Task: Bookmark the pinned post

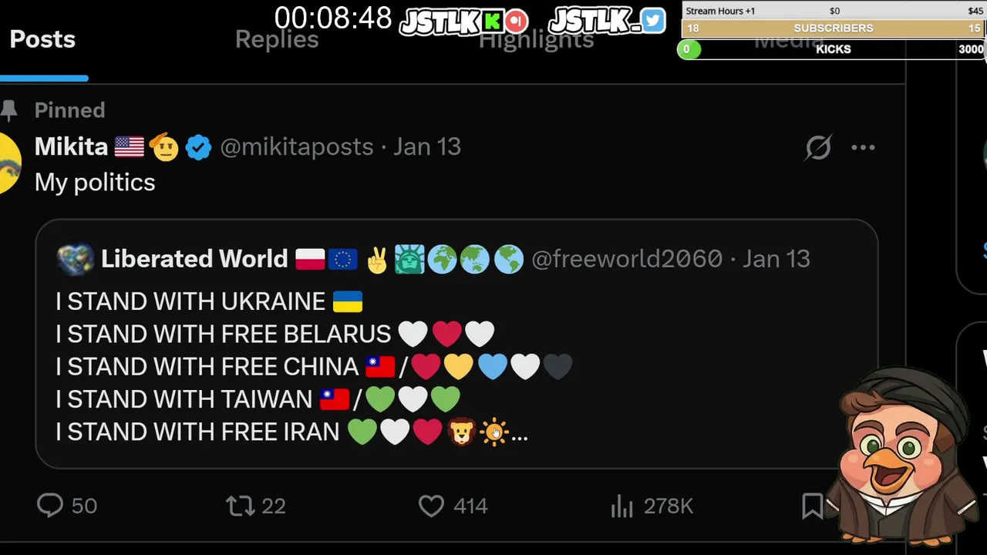Action: (x=812, y=506)
